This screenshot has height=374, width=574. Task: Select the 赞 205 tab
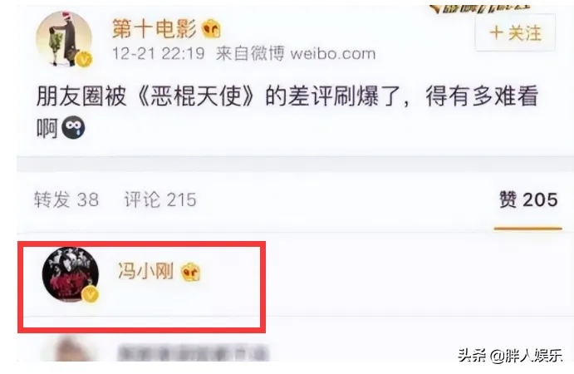point(528,200)
